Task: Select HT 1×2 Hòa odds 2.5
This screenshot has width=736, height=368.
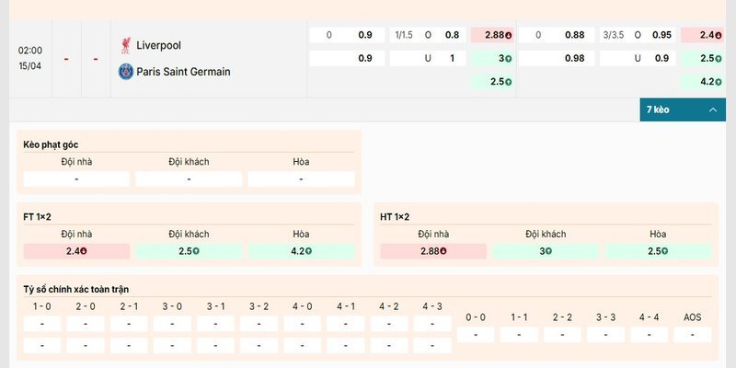Action: (658, 251)
